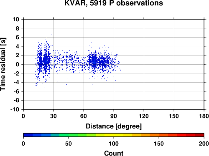Viewport: 209px width, 156px height.
Task: Click the dense data cluster near 70 degrees distance
Action: (x=94, y=61)
